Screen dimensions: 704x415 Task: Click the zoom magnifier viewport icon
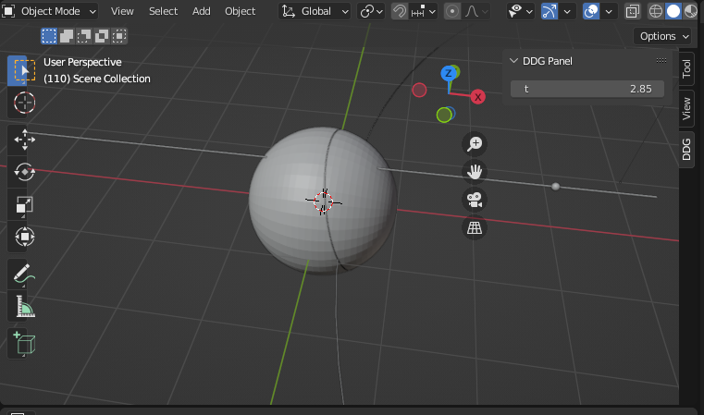(475, 143)
